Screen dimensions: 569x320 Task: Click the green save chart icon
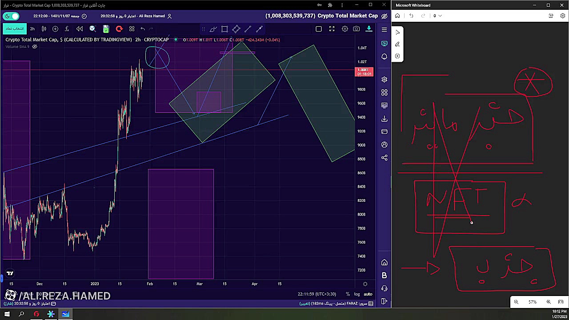coord(106,29)
